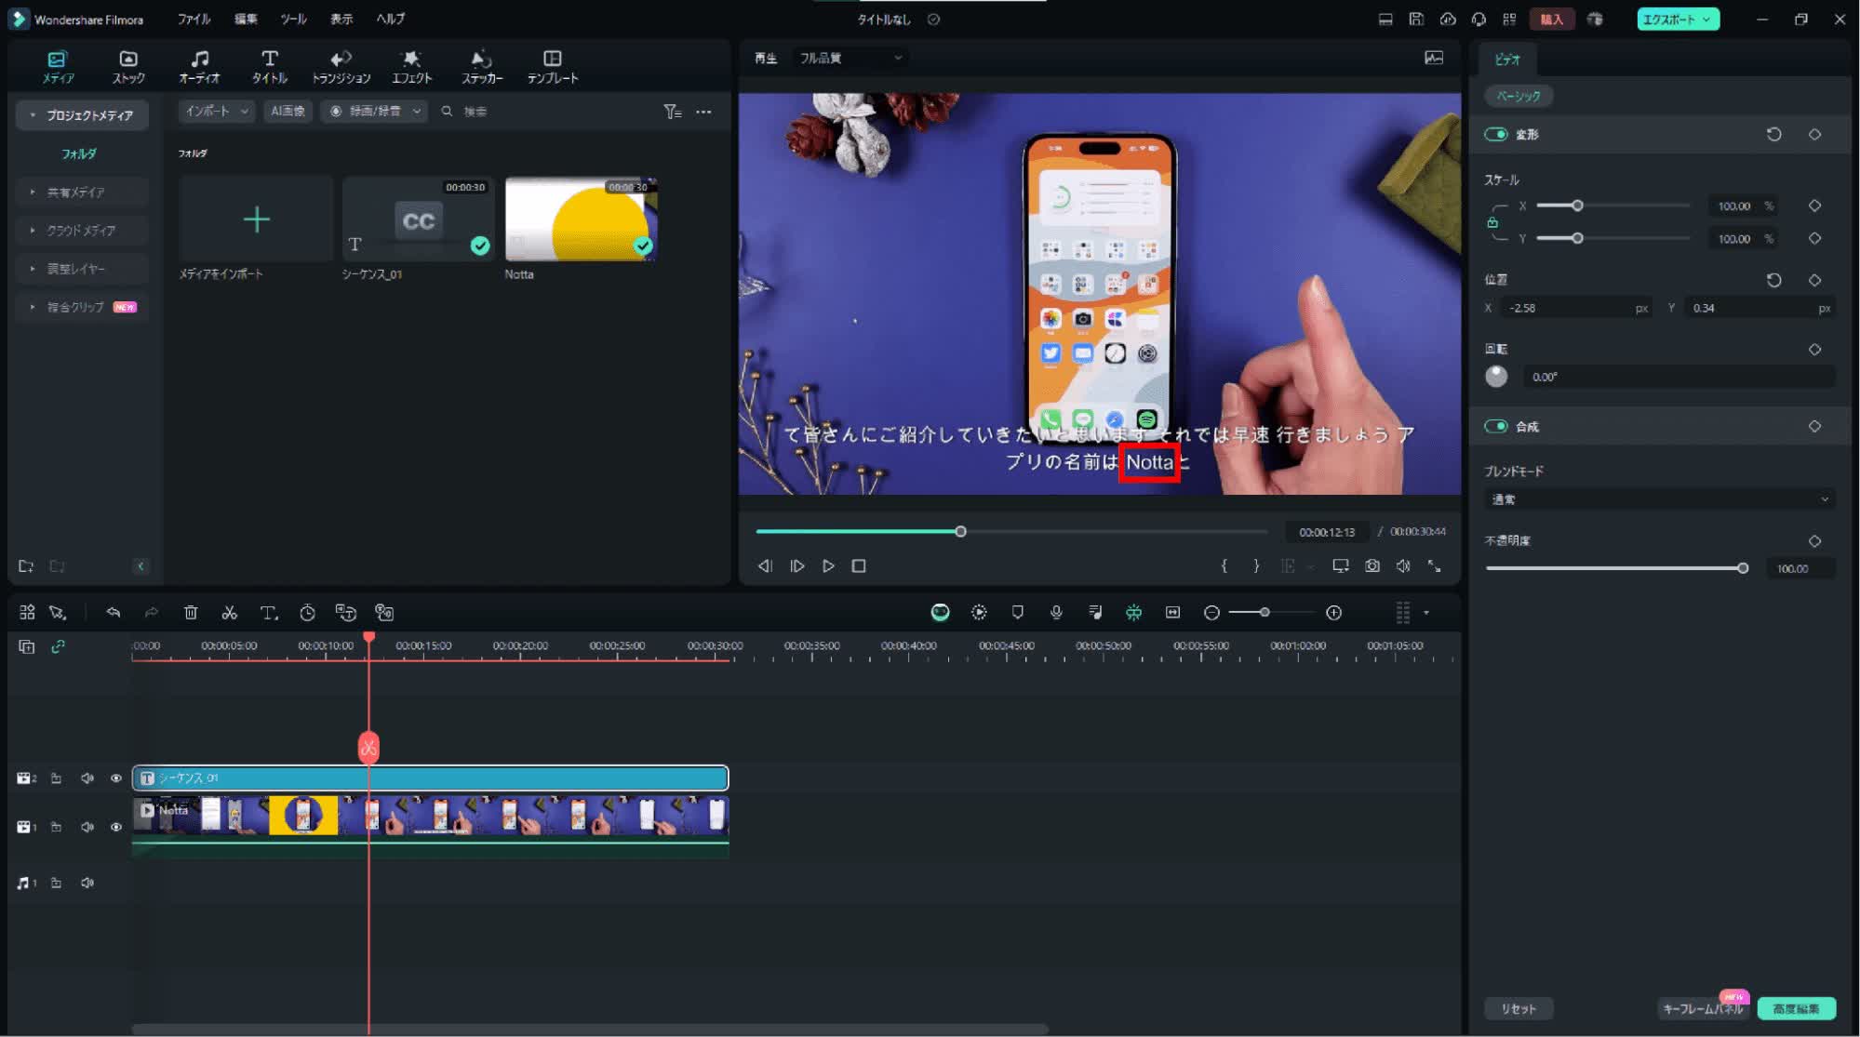Open the Tools menu
This screenshot has height=1037, width=1860.
click(293, 19)
